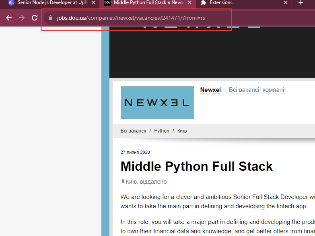
Task: Click the puzzle icon on the Extensions tab
Action: pos(203,3)
